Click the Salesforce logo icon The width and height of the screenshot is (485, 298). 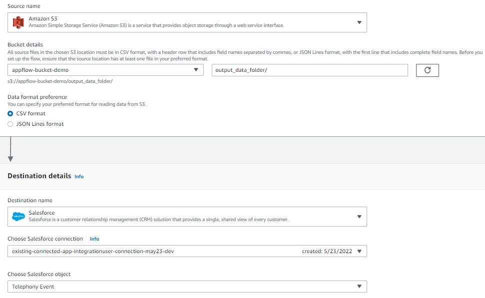point(19,216)
